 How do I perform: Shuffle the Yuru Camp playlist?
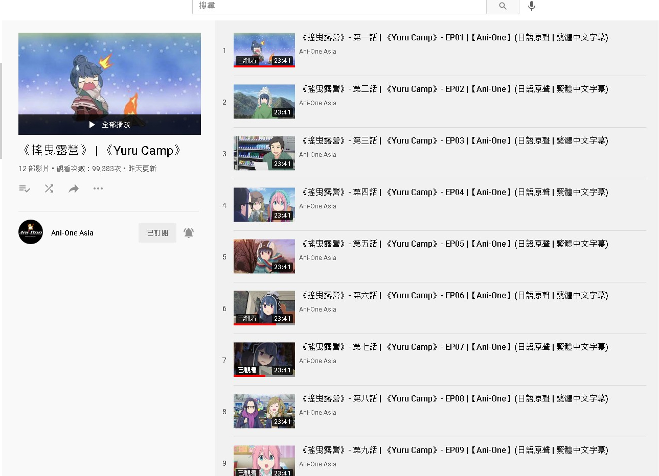click(x=49, y=188)
